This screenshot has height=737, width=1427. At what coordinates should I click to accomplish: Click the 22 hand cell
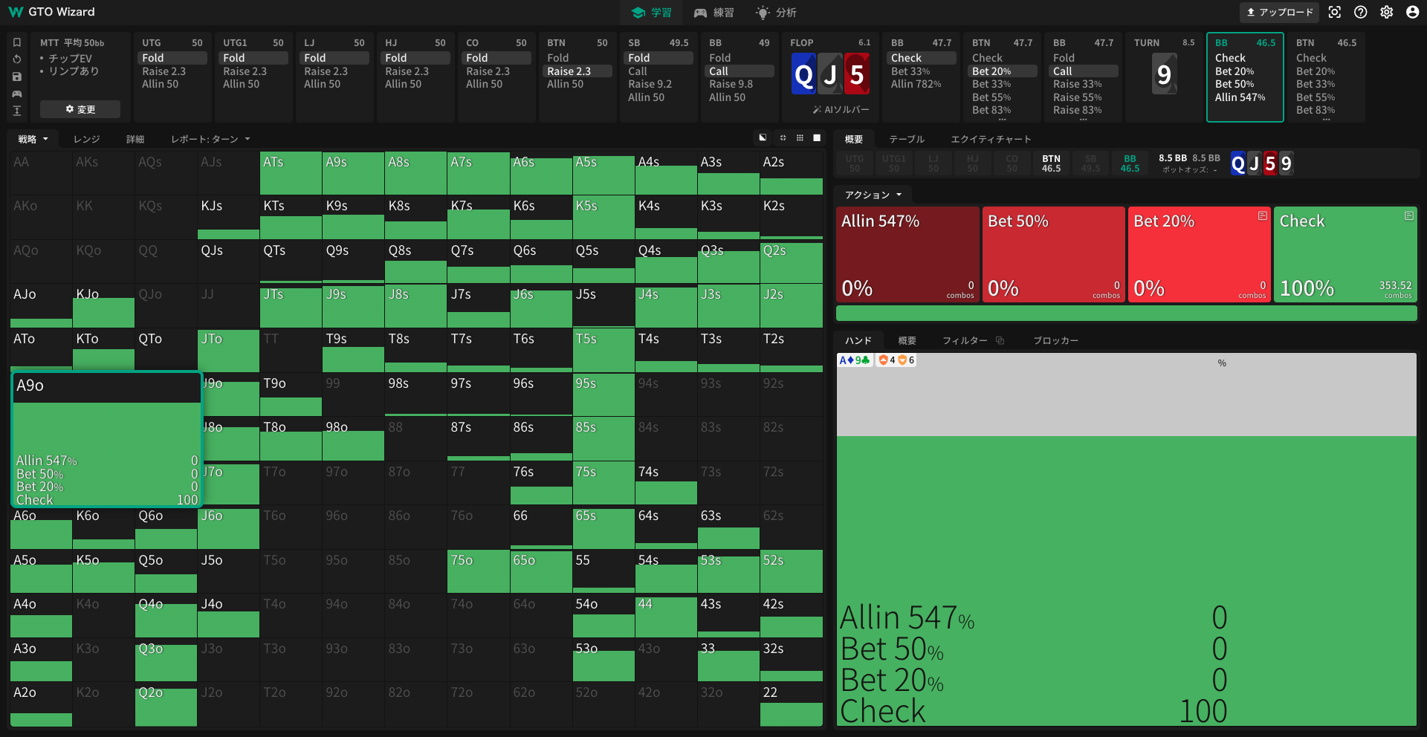pos(791,704)
